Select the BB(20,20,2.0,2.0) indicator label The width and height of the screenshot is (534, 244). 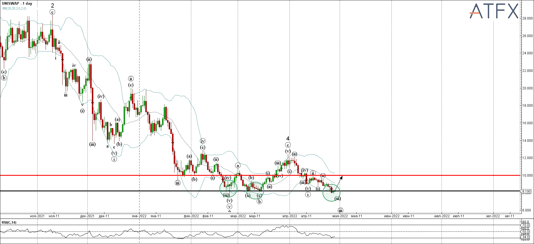coord(14,8)
